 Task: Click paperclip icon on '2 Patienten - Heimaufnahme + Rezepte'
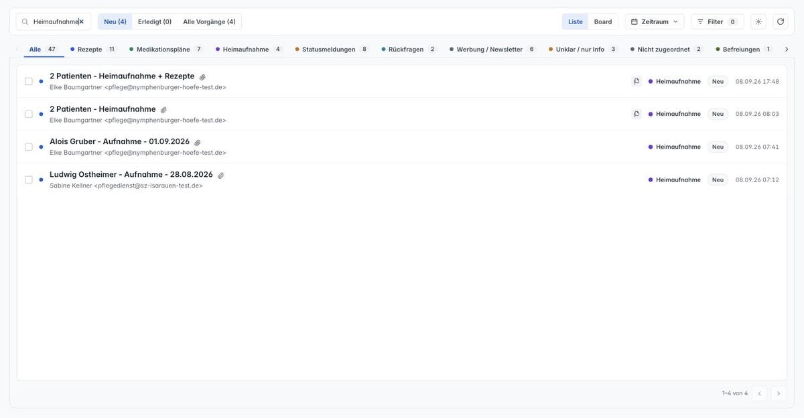click(x=202, y=77)
